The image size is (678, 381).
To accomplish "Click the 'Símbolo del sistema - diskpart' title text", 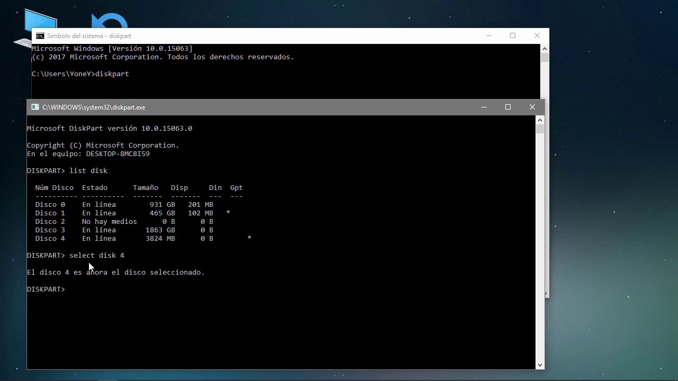I will tap(89, 36).
